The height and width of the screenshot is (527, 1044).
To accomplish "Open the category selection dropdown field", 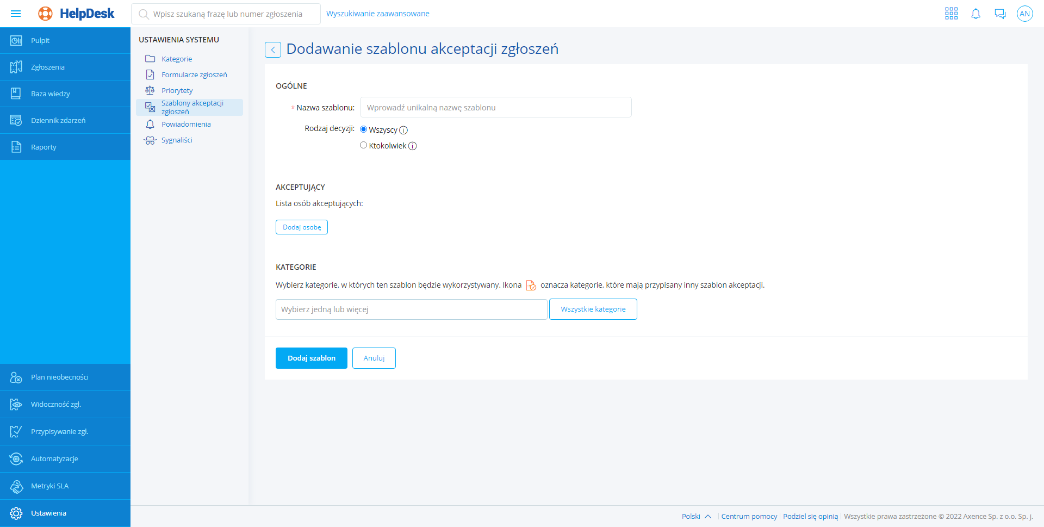I will [411, 309].
